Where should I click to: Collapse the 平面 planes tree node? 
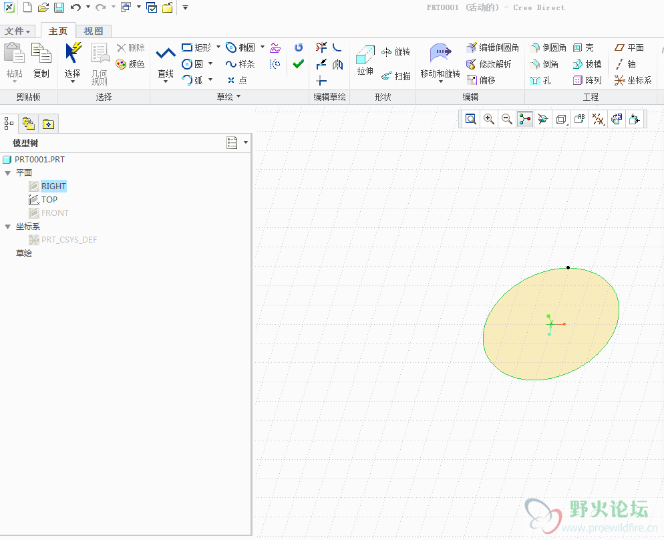(7, 173)
